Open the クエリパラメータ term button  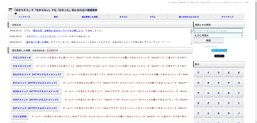click(22, 58)
